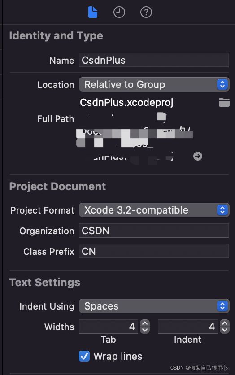235x375 pixels.
Task: Edit the Class Prefix field CN
Action: point(154,251)
